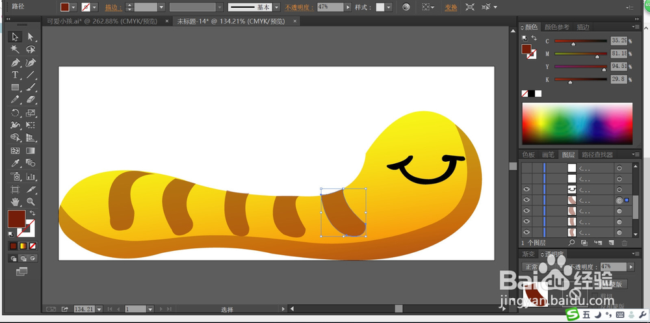650x323 pixels.
Task: Expand the stroke style 基本 dropdown
Action: (276, 7)
